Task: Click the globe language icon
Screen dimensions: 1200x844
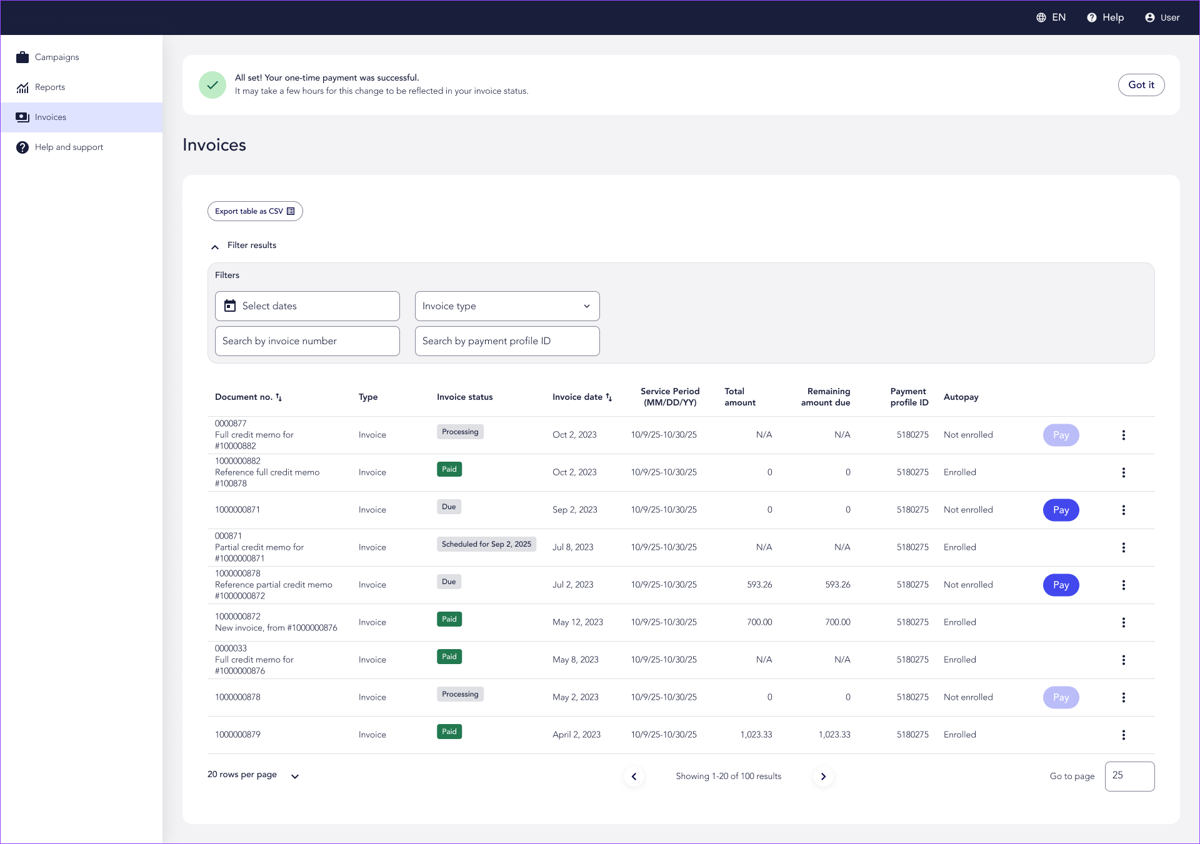Action: (1041, 17)
